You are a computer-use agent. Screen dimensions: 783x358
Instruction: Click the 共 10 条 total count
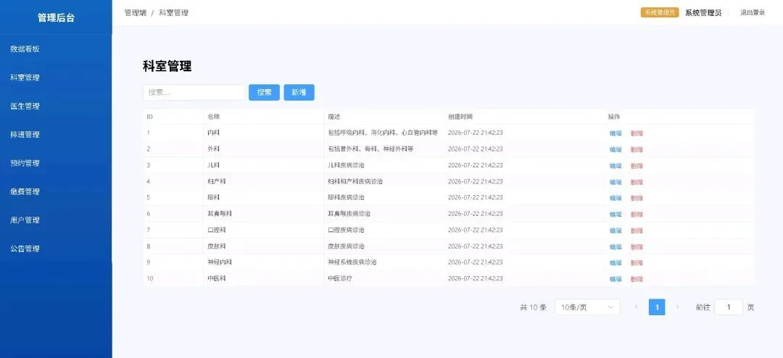point(534,307)
